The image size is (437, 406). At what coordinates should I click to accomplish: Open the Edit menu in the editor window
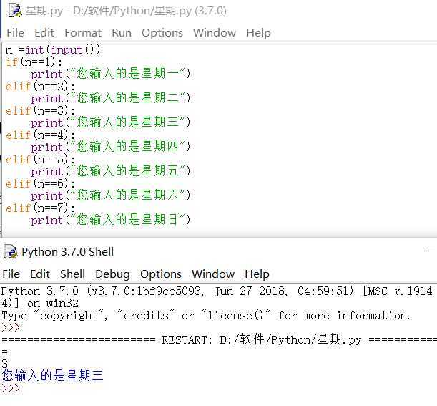coord(44,33)
